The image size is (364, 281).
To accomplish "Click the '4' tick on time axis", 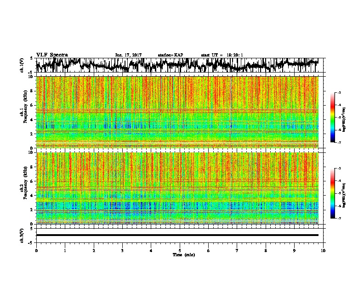I will tap(151, 251).
